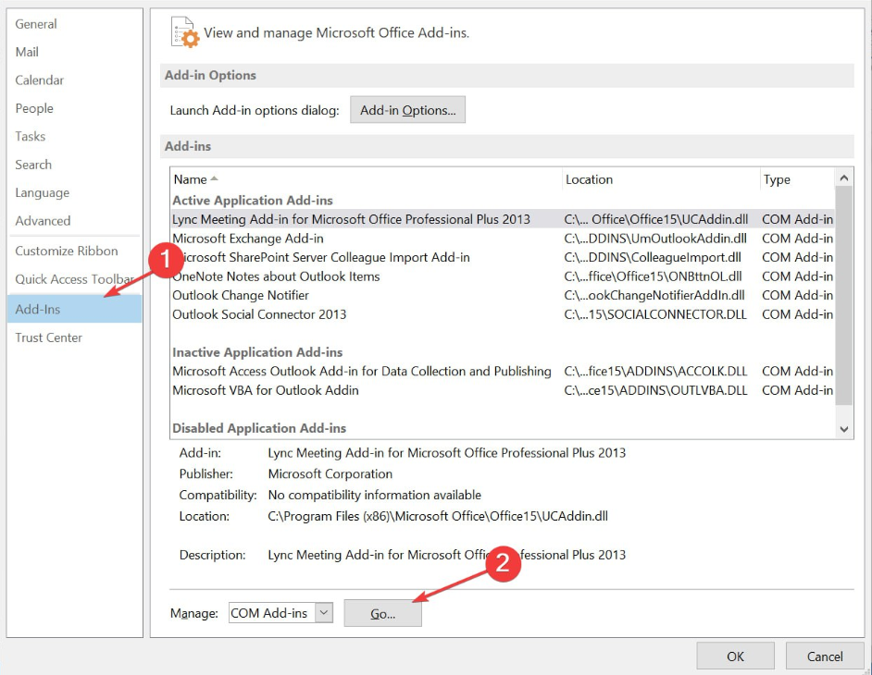Click the Microsoft Corporation publisher value
The image size is (872, 675).
pyautogui.click(x=330, y=473)
